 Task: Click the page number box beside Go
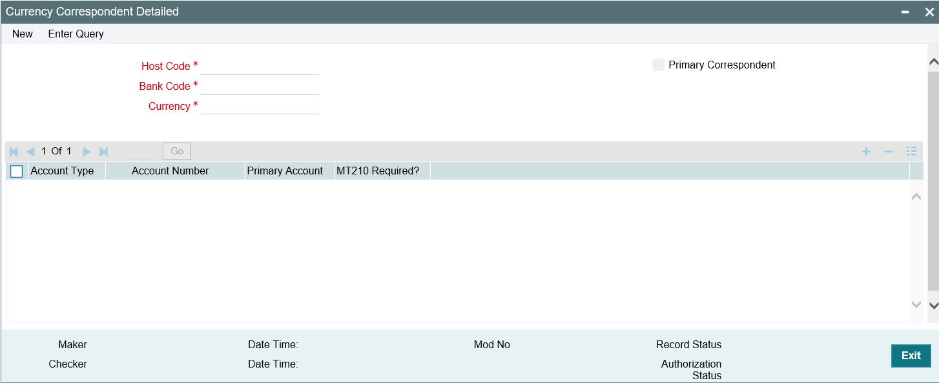pyautogui.click(x=139, y=151)
